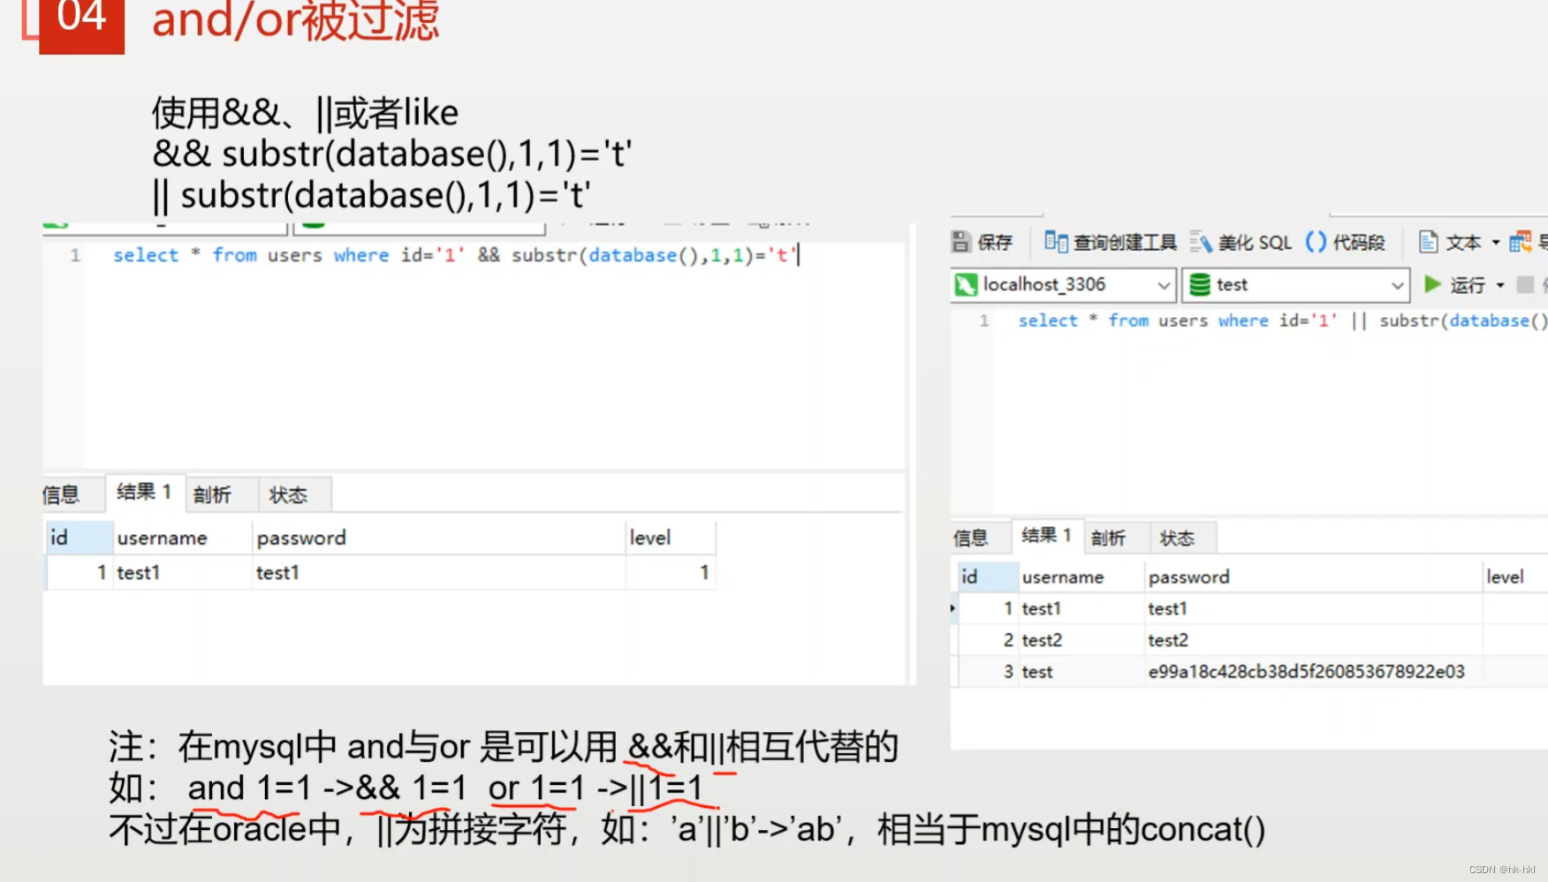This screenshot has width=1548, height=882.
Task: Select level value 1 in left results
Action: 670,572
